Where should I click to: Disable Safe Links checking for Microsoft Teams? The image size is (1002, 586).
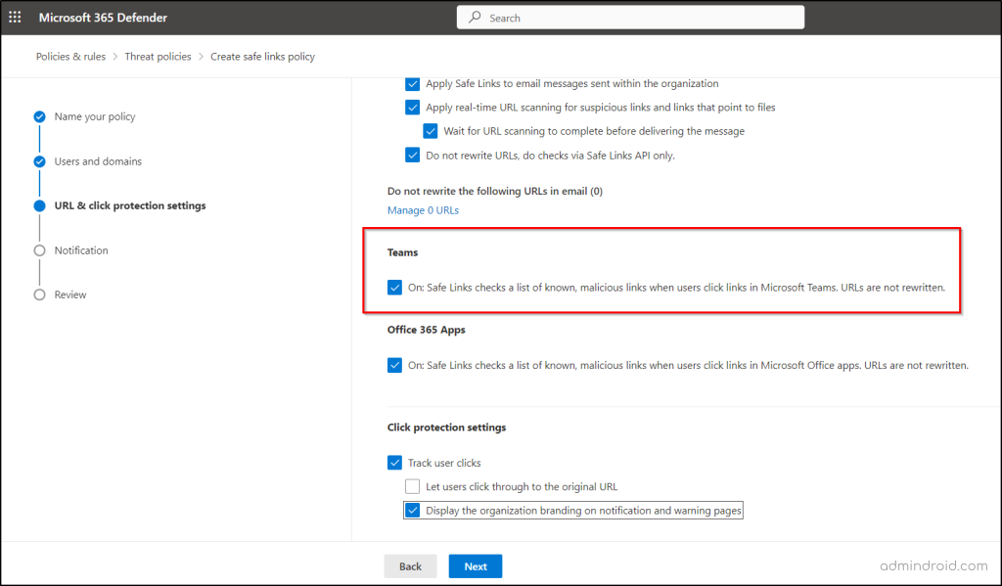pyautogui.click(x=394, y=287)
